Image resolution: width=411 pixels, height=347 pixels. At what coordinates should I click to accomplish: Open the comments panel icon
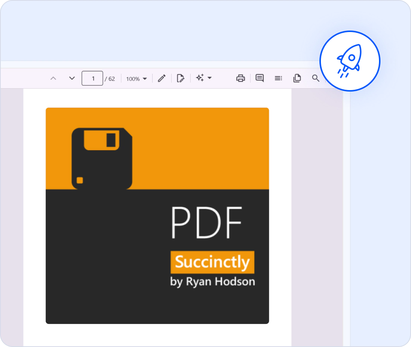(259, 78)
